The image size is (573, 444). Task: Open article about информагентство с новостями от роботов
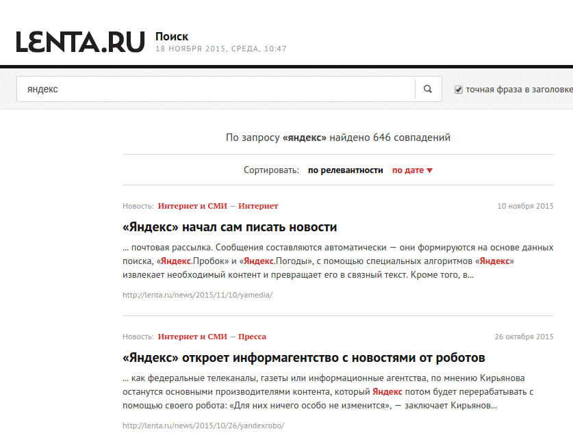301,356
